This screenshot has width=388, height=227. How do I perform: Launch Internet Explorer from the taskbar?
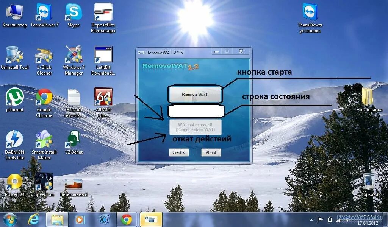[34, 219]
